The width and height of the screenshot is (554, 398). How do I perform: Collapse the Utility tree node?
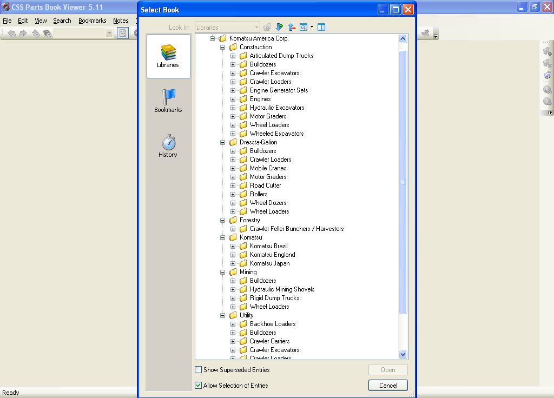222,315
